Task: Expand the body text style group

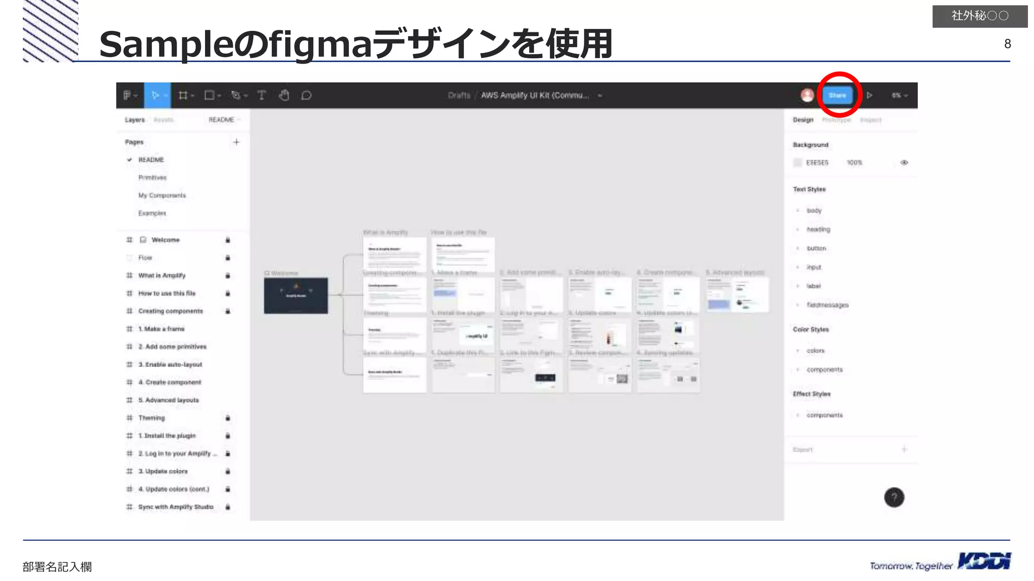Action: (798, 211)
